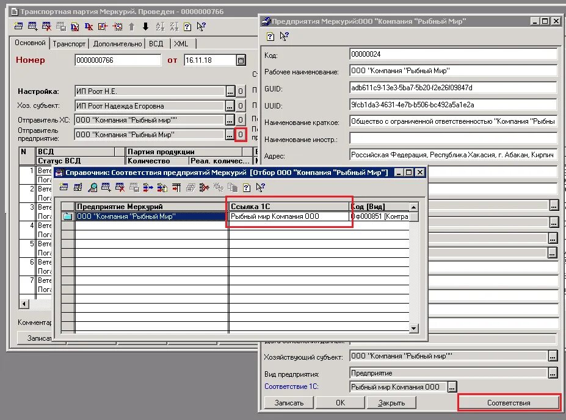
Task: Click O open button beside Отправитель предприятие
Action: pyautogui.click(x=241, y=135)
